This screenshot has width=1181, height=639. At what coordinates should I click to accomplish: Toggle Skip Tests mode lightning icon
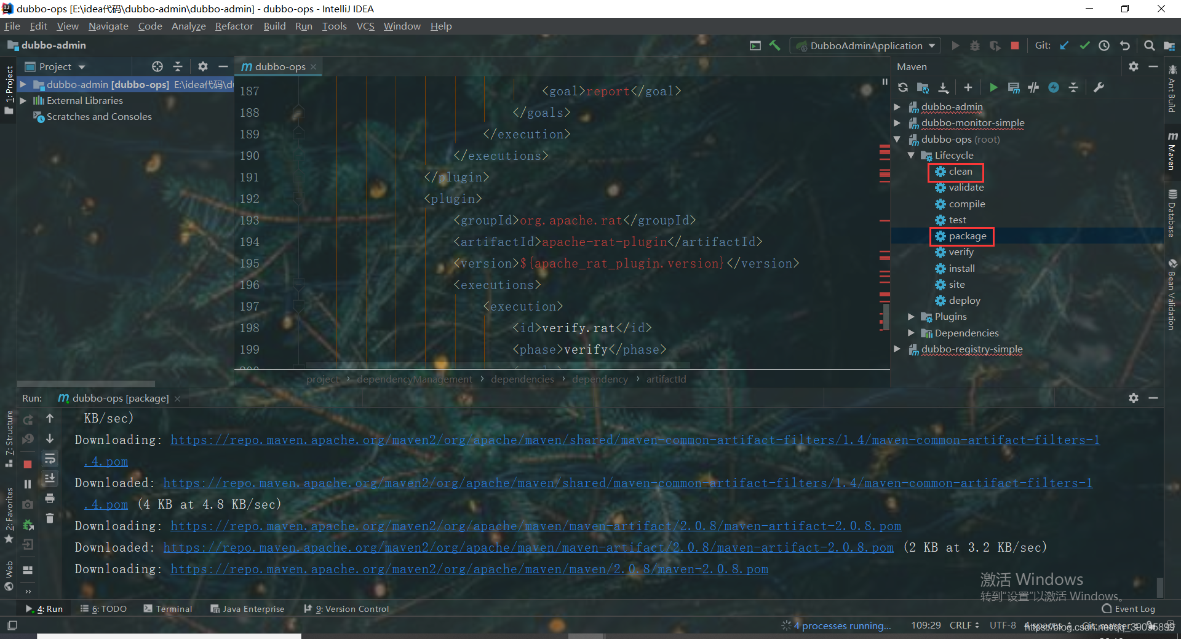1054,87
